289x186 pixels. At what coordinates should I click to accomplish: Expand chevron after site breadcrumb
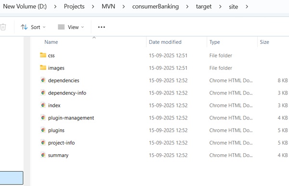(247, 7)
